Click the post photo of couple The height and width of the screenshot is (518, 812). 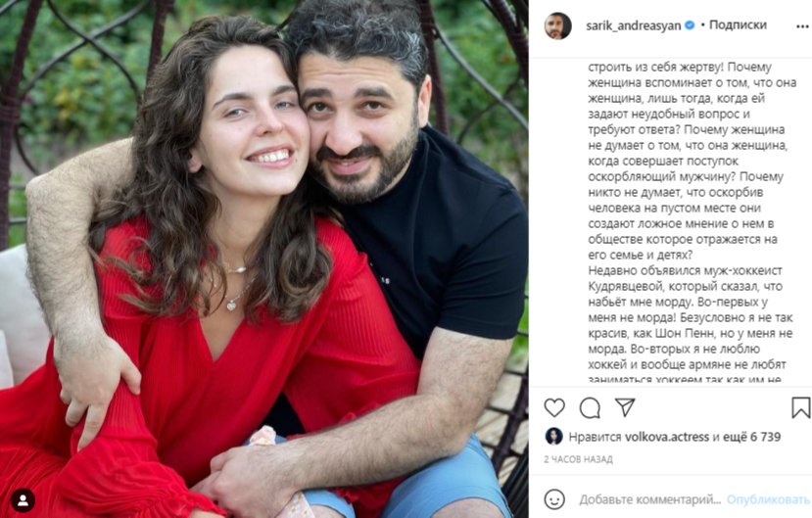[x=264, y=259]
